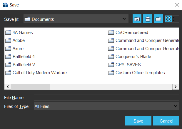Viewport: 182px width, 129px height.
Task: Select the Adobe folder
Action: click(19, 40)
